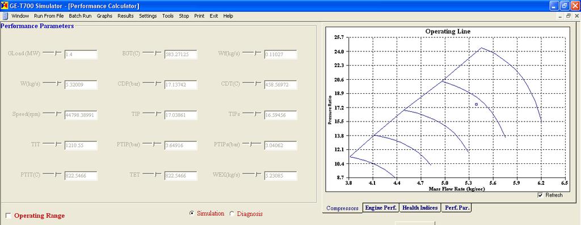This screenshot has height=225, width=581.
Task: Click the EGT(C) slider
Action: click(152, 53)
